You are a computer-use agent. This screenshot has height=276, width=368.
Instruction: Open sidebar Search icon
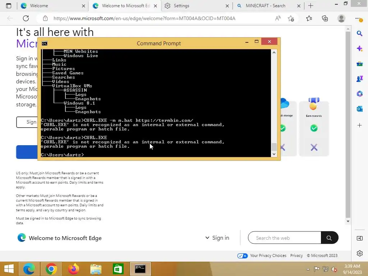(359, 33)
